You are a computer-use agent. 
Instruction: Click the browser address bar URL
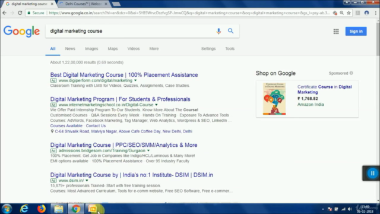189,13
